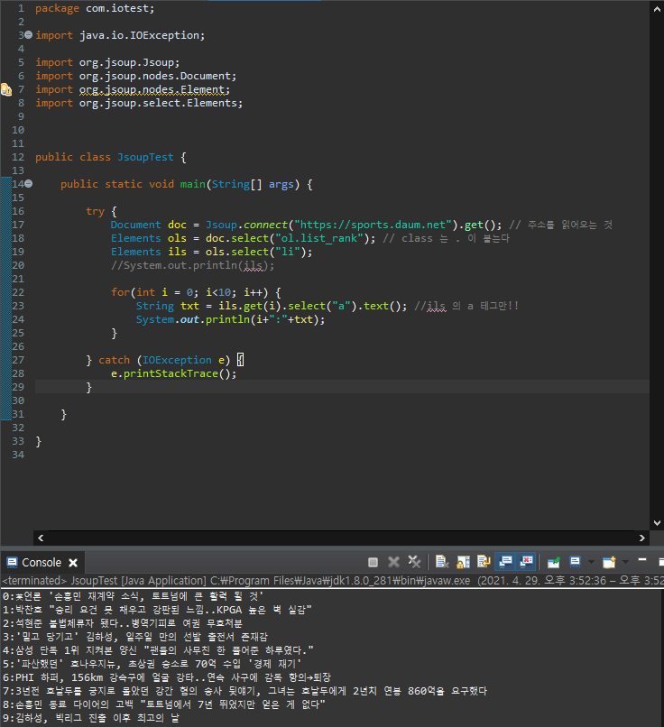Click the "https://sports.daum.net" URL string

[373, 225]
